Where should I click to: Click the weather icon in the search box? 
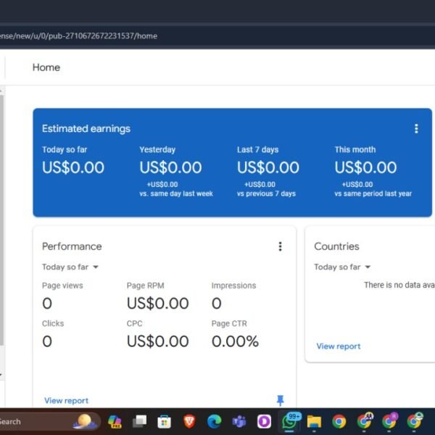pyautogui.click(x=85, y=422)
